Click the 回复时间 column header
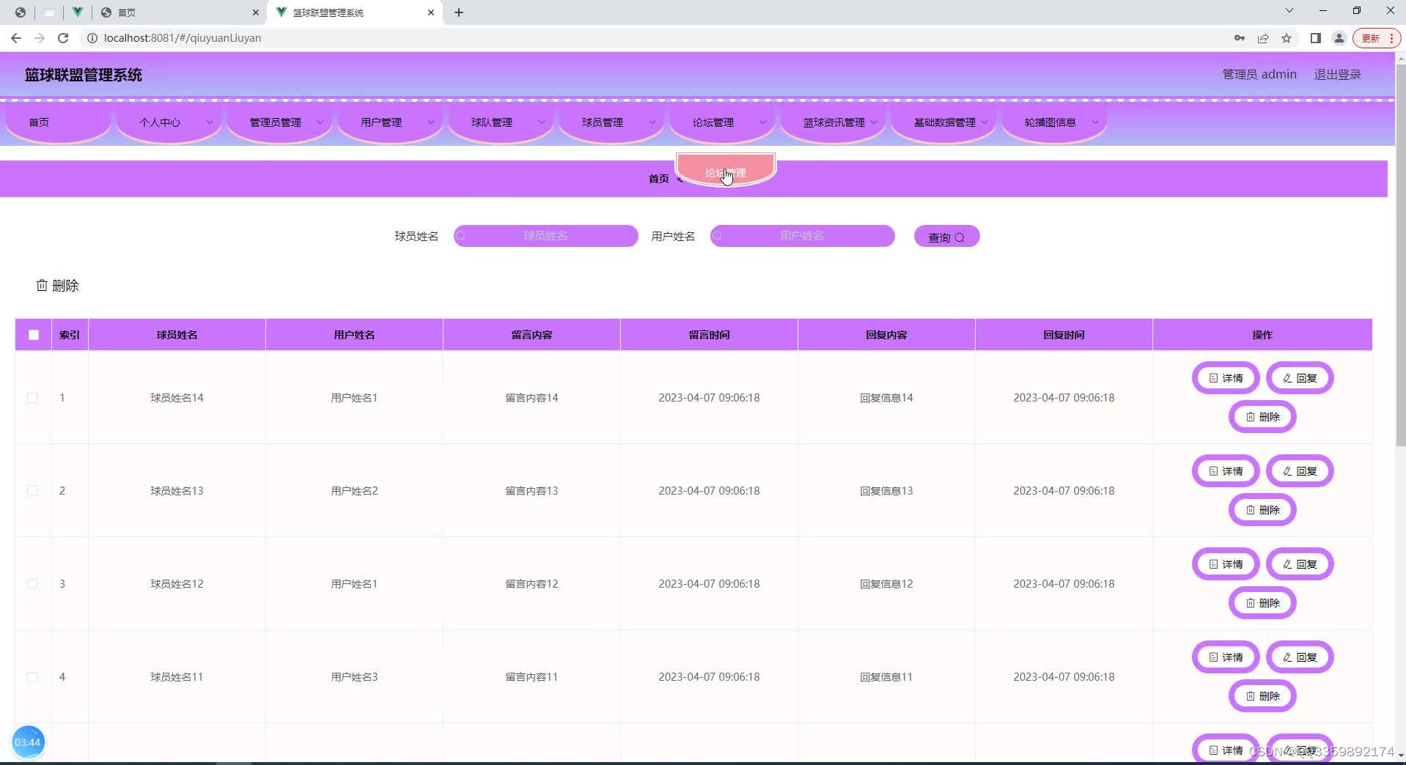 pyautogui.click(x=1064, y=335)
